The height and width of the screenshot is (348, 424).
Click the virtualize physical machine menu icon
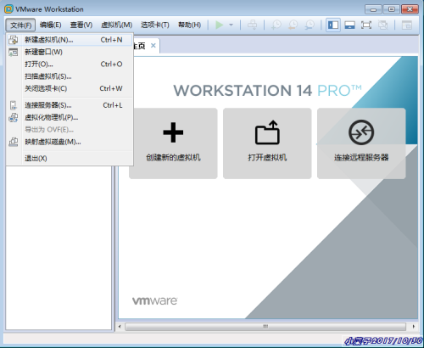coord(13,117)
